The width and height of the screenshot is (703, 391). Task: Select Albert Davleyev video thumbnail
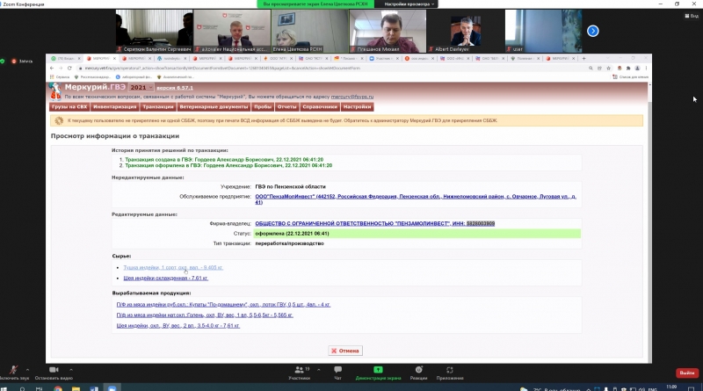coord(465,31)
